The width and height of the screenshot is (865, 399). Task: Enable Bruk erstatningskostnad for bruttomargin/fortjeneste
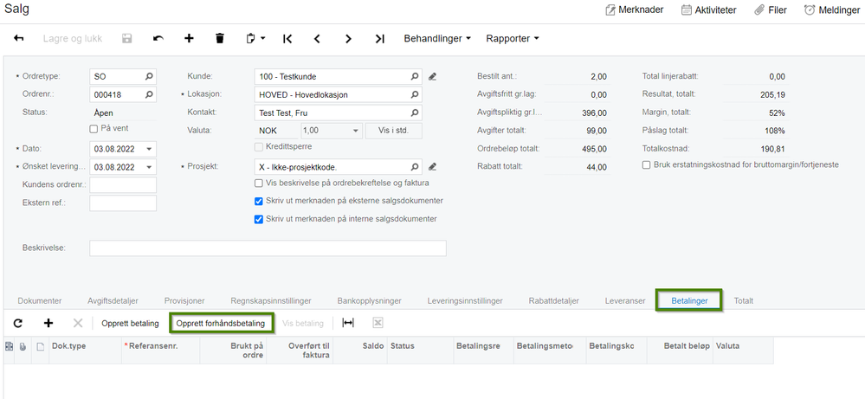(x=646, y=164)
